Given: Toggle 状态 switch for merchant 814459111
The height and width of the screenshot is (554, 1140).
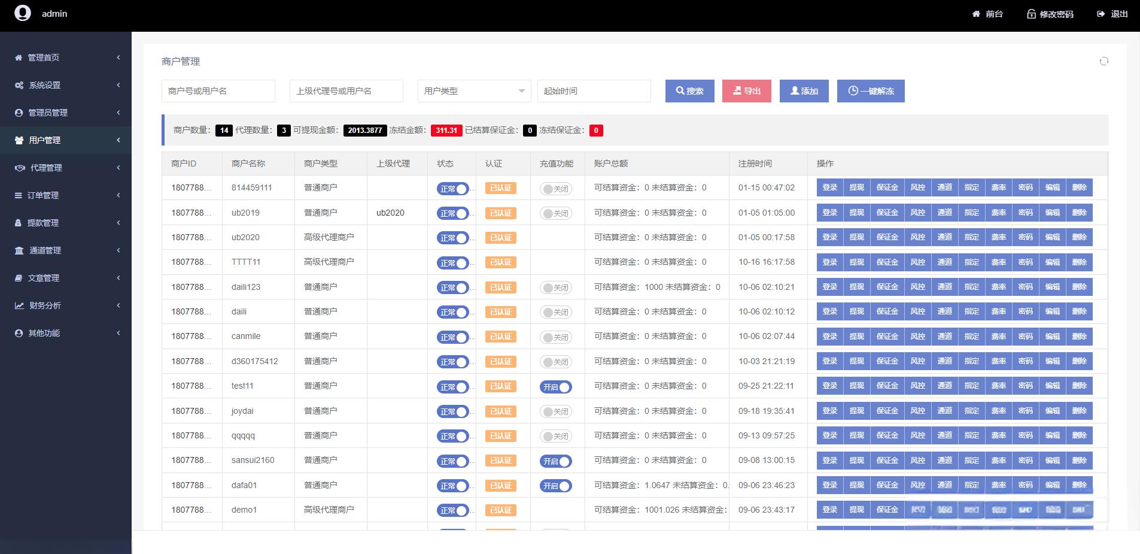Looking at the screenshot, I should 453,189.
